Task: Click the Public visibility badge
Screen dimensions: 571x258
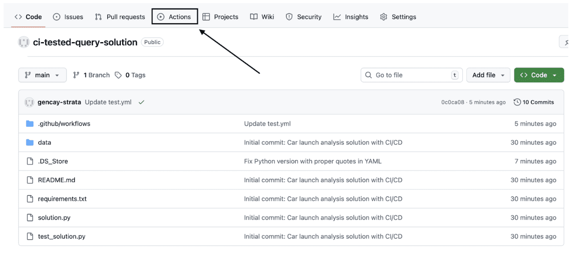Action: point(152,42)
